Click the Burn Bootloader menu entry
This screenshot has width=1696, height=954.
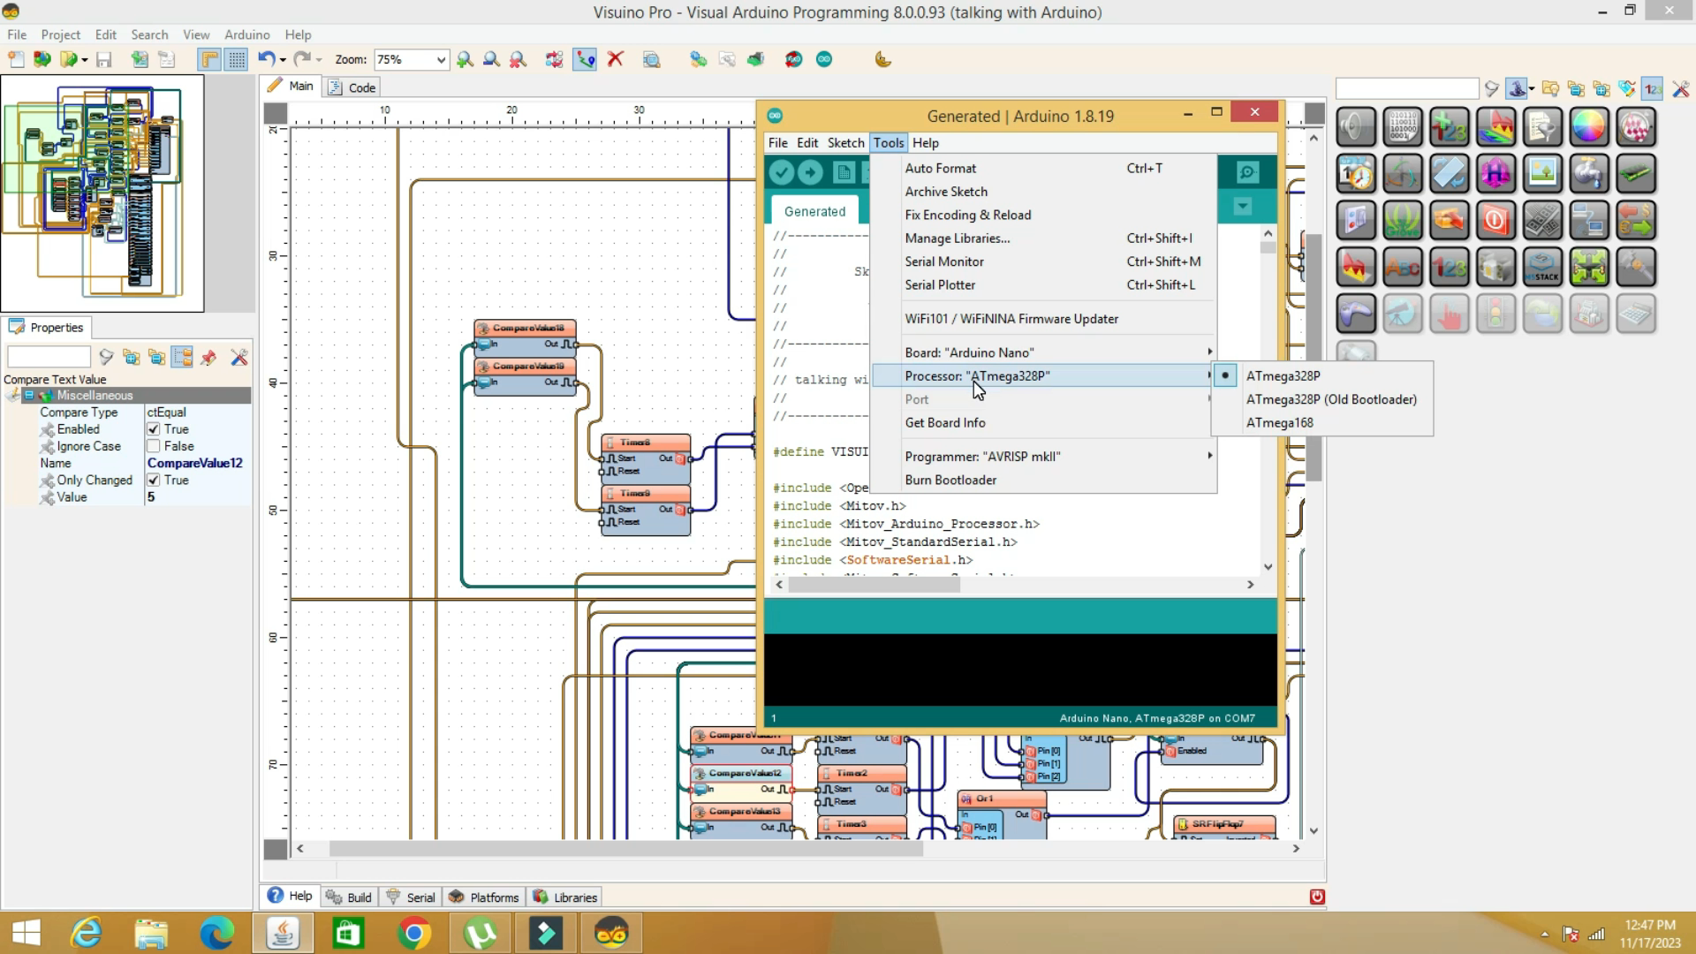(950, 480)
